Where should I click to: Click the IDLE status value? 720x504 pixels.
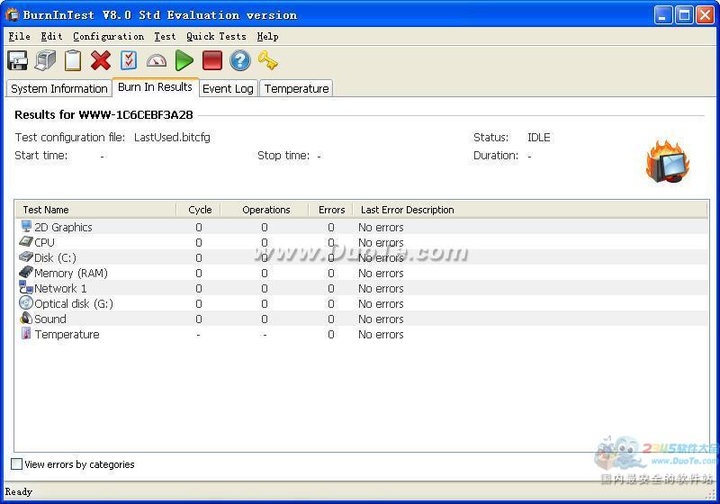[x=538, y=137]
